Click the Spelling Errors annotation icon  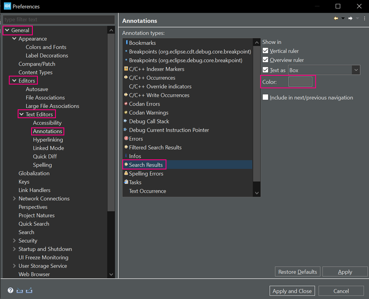[x=126, y=173]
